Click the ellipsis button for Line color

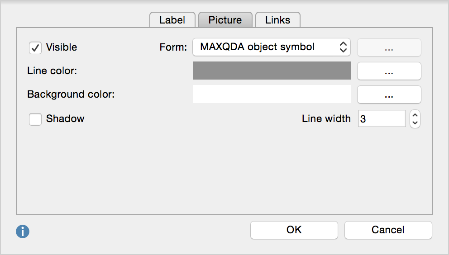[389, 71]
